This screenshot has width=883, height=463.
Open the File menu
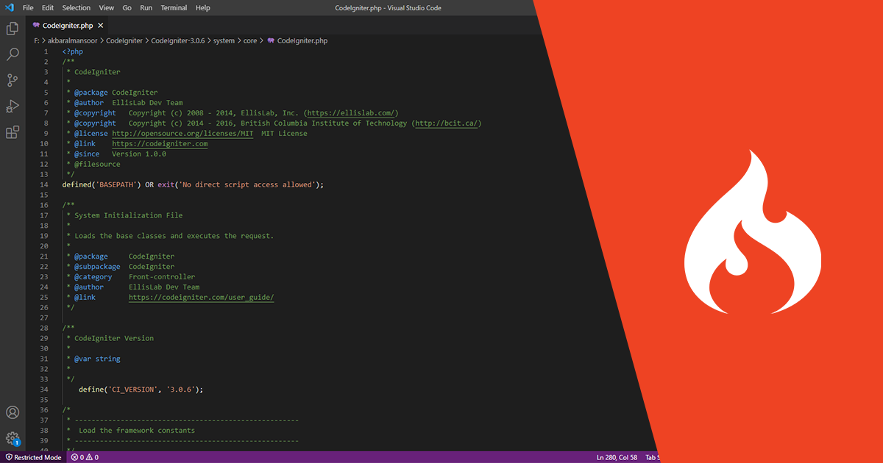[x=28, y=7]
